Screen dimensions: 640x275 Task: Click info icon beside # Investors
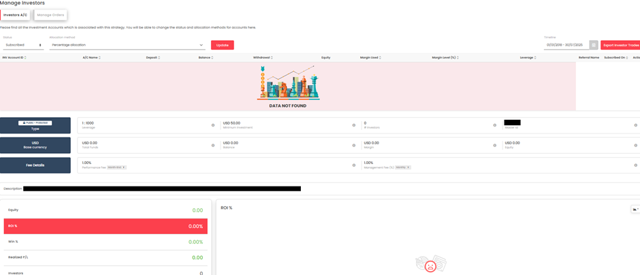point(494,125)
